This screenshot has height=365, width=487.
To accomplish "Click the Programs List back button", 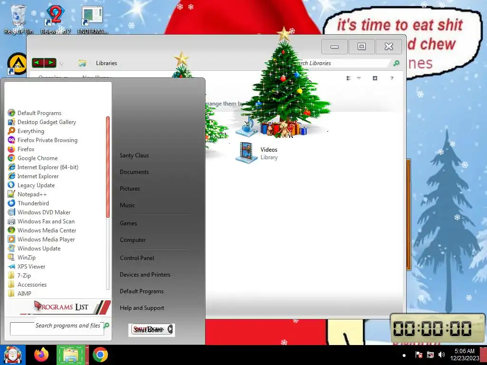I will [x=65, y=307].
